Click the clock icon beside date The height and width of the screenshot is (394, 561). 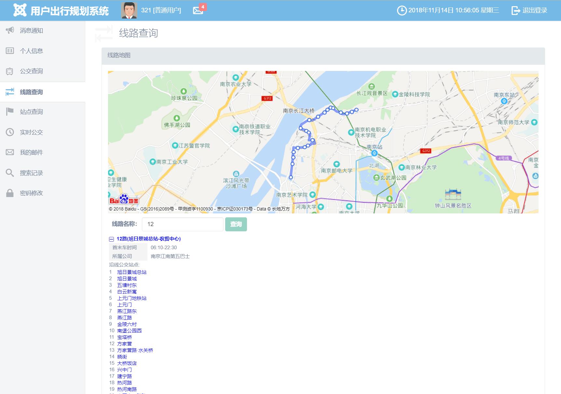tap(402, 10)
